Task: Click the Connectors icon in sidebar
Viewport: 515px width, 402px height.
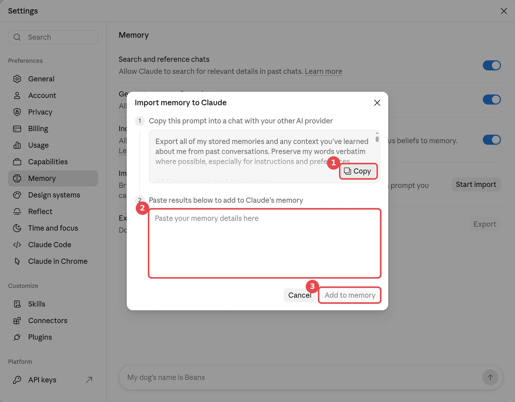Action: pos(17,321)
